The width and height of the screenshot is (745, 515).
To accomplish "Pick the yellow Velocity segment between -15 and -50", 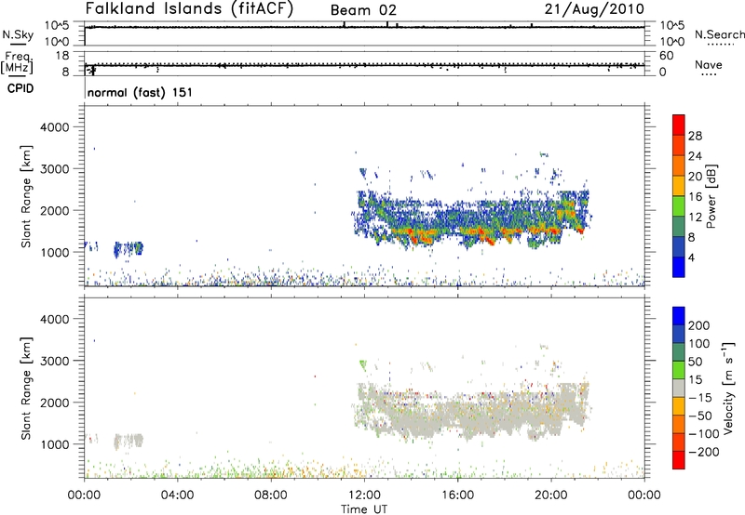I will pyautogui.click(x=679, y=406).
